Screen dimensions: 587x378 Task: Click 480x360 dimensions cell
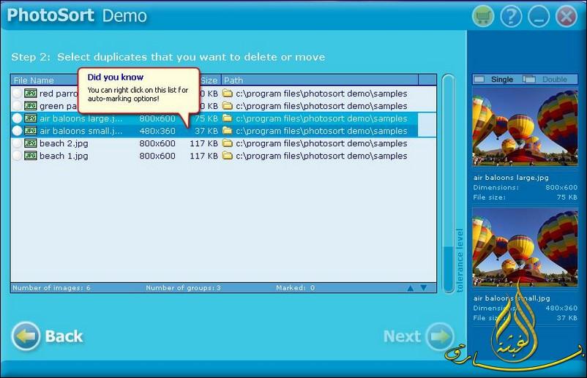point(157,131)
